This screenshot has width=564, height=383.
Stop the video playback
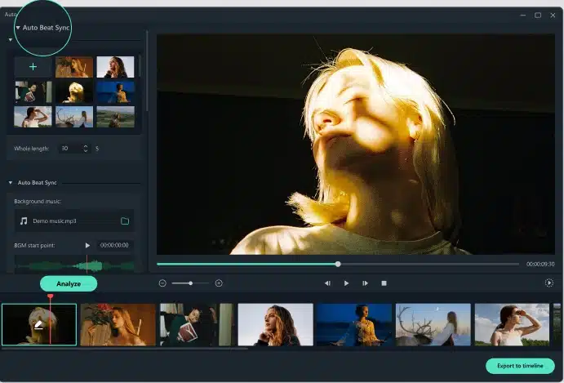[384, 283]
